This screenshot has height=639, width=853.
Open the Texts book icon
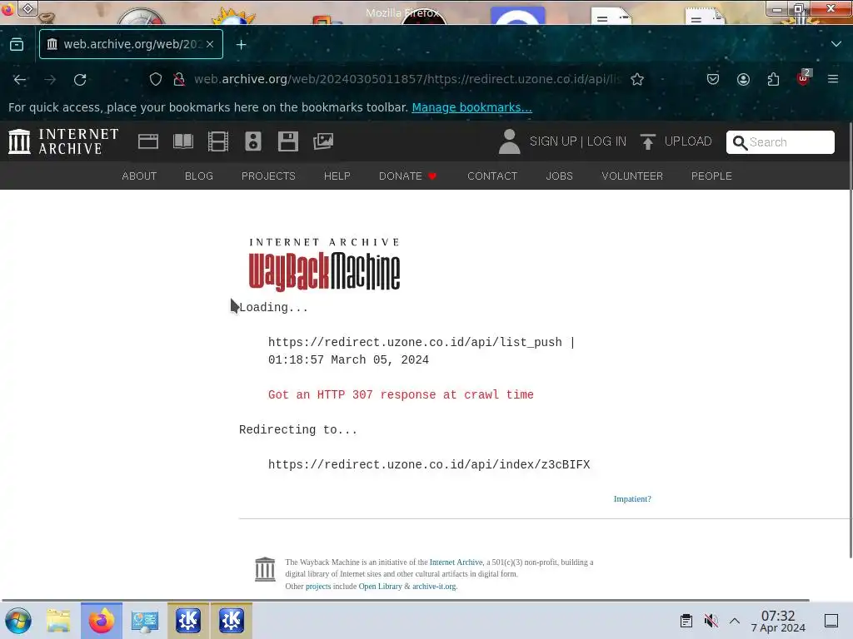coord(183,141)
